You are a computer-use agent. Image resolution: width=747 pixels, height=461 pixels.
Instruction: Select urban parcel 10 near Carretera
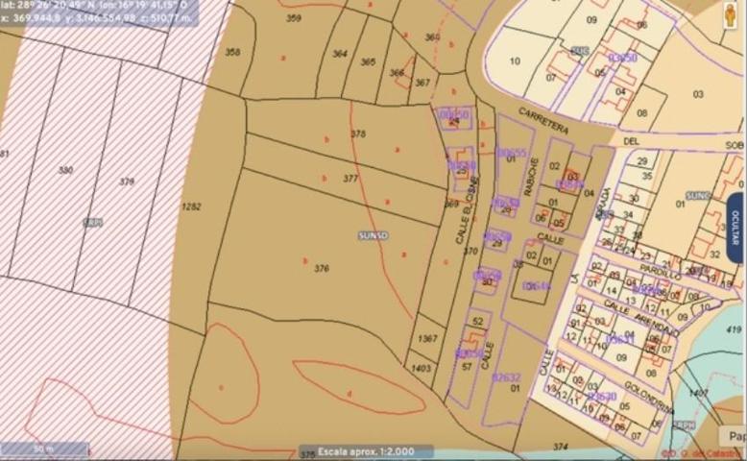515,61
